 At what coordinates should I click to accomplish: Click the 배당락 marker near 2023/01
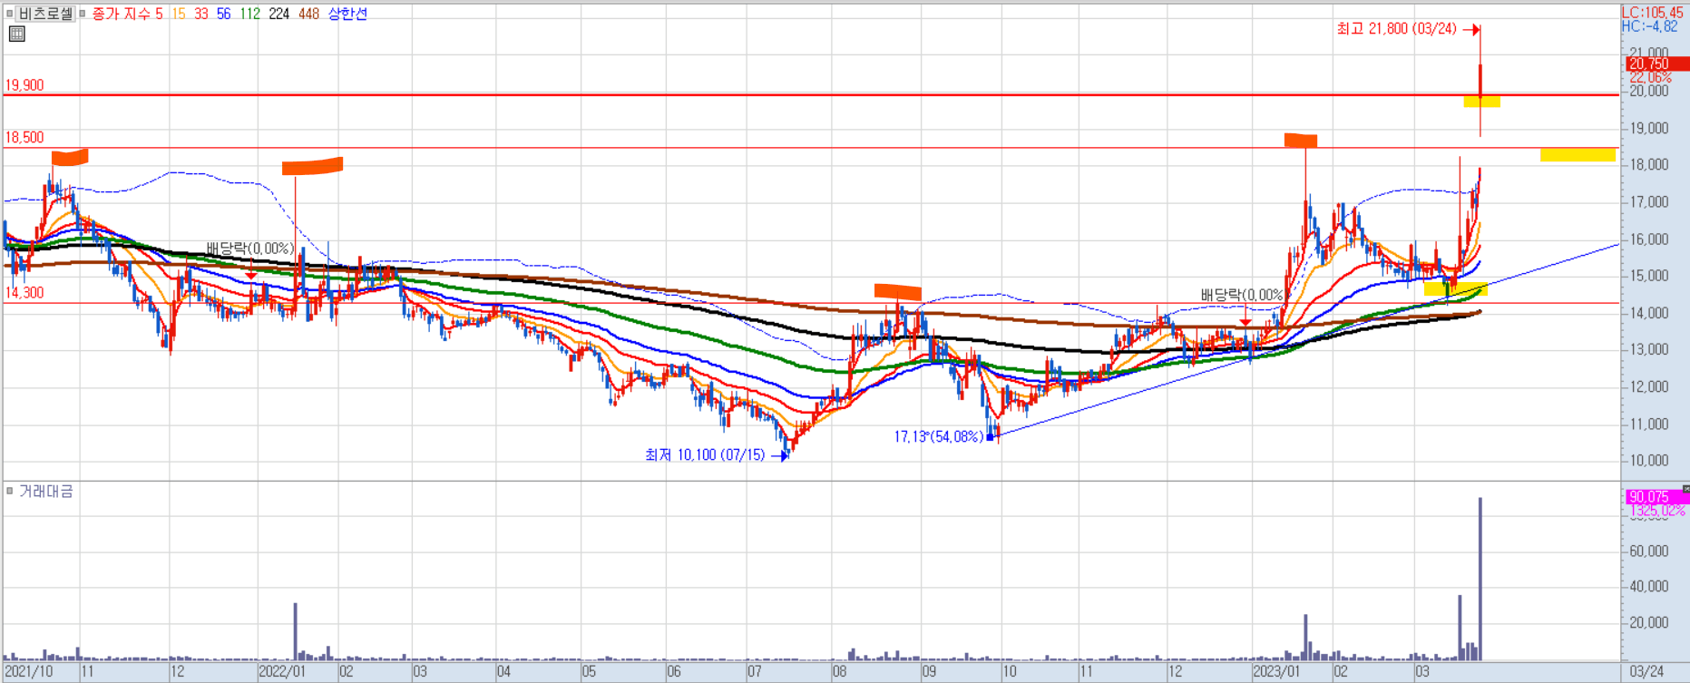[x=1245, y=296]
